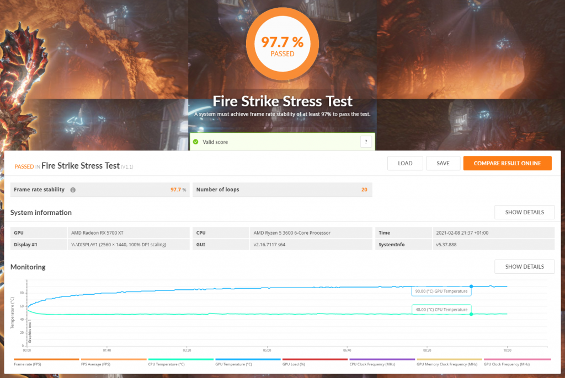Open the Valid score help question mark

pos(366,142)
